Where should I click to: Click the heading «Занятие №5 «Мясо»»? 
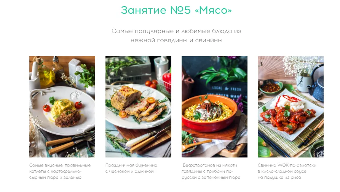(x=176, y=10)
